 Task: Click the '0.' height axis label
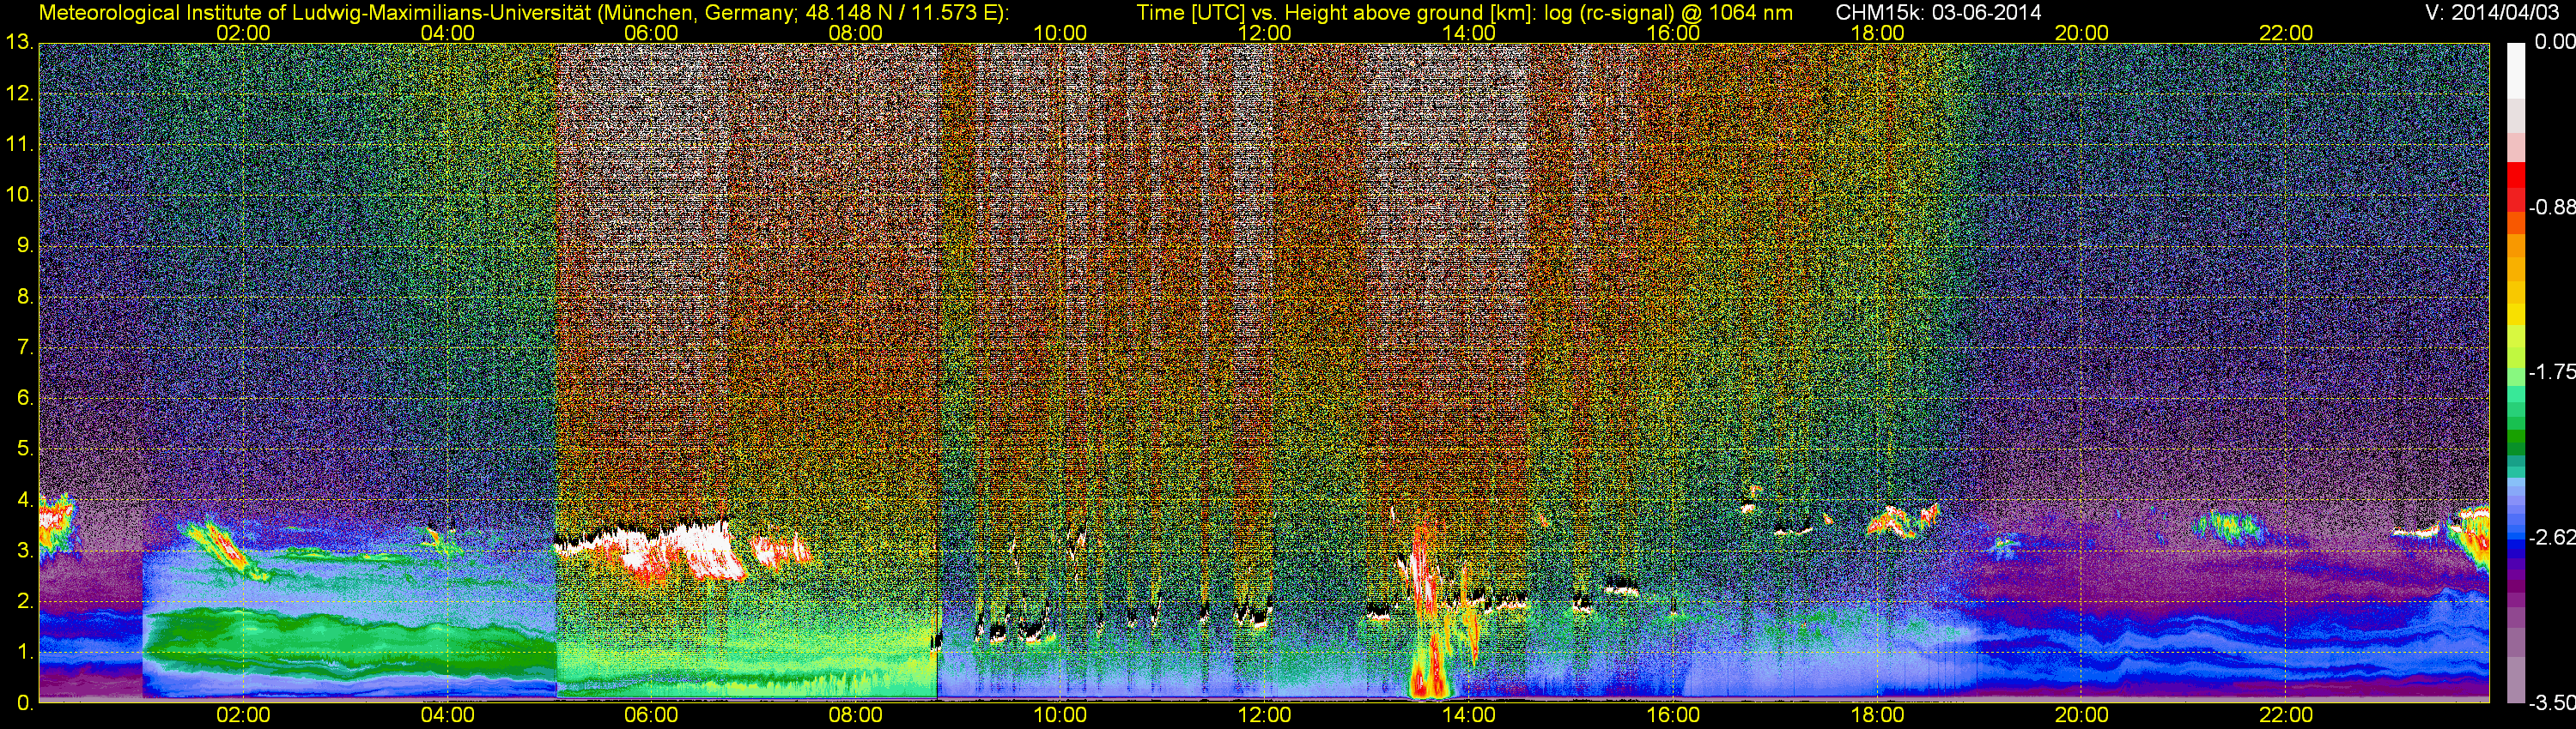25,703
